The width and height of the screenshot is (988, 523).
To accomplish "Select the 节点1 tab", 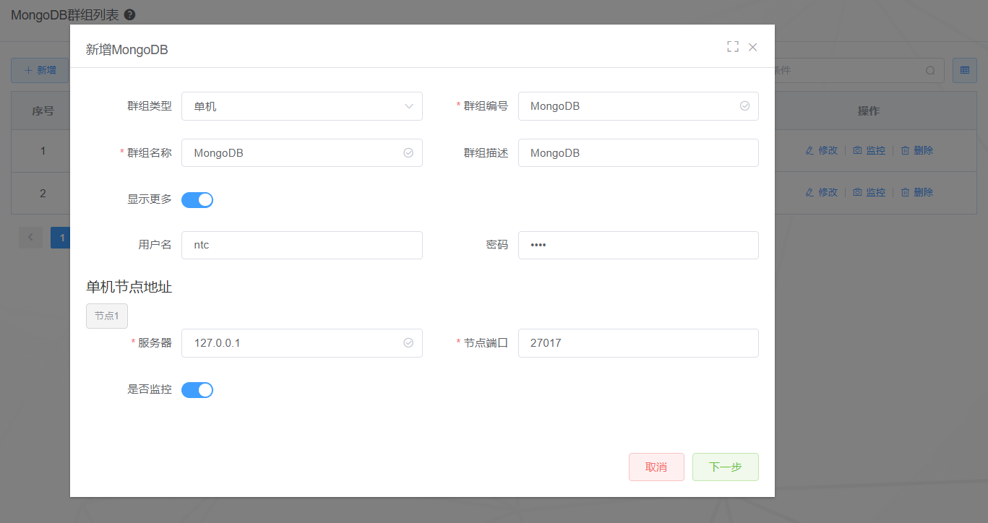I will click(107, 316).
